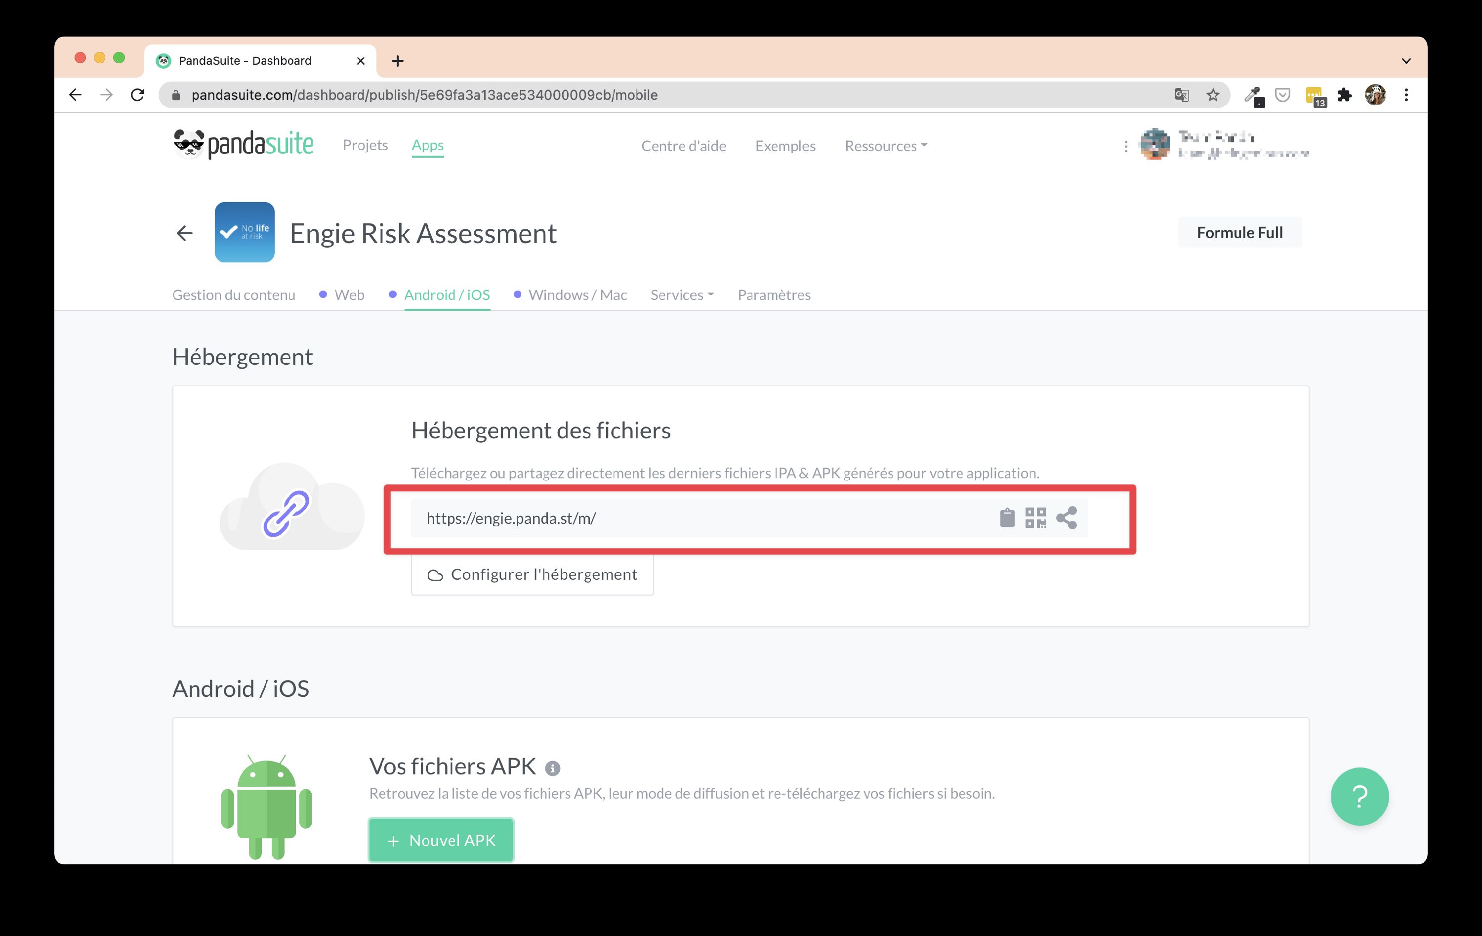This screenshot has width=1482, height=936.
Task: Open the ColorZilla eyedropper extension
Action: [x=1254, y=95]
